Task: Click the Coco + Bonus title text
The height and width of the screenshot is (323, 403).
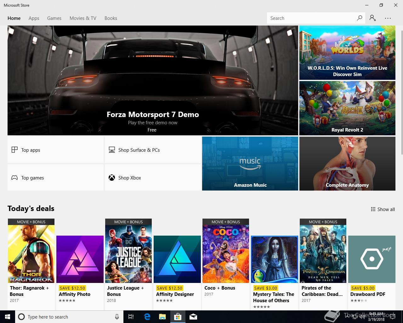Action: (220, 288)
